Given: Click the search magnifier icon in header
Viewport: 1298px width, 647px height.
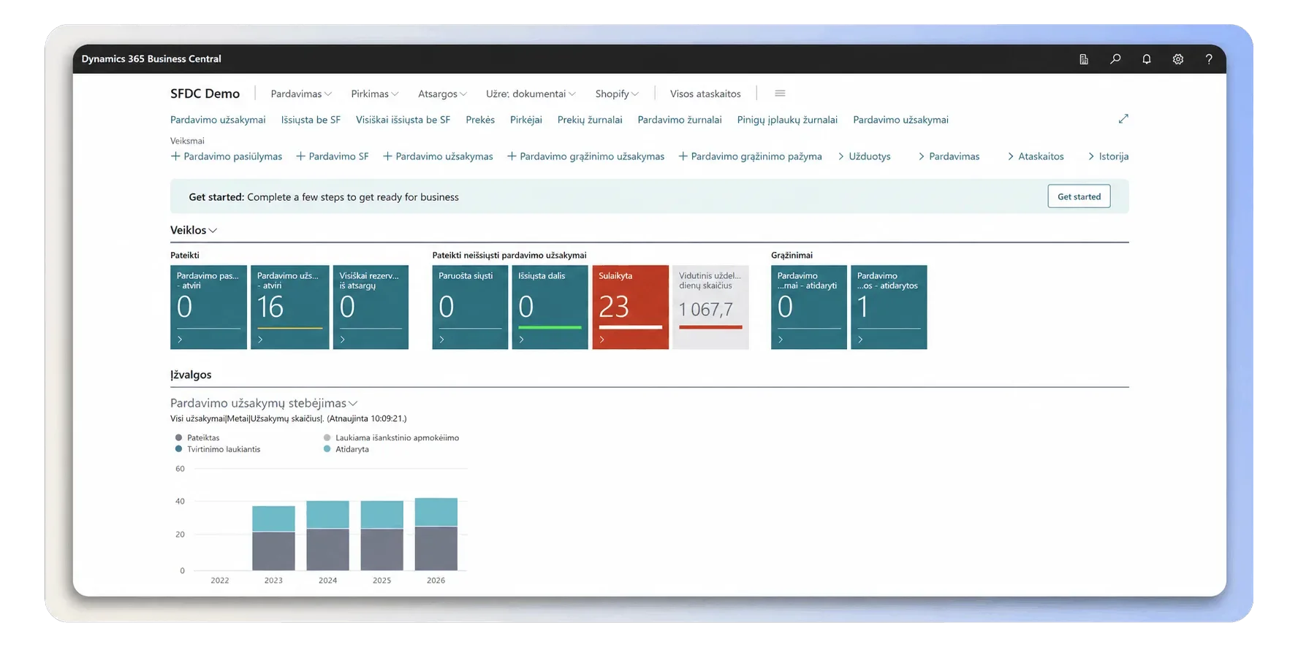Looking at the screenshot, I should pos(1115,59).
